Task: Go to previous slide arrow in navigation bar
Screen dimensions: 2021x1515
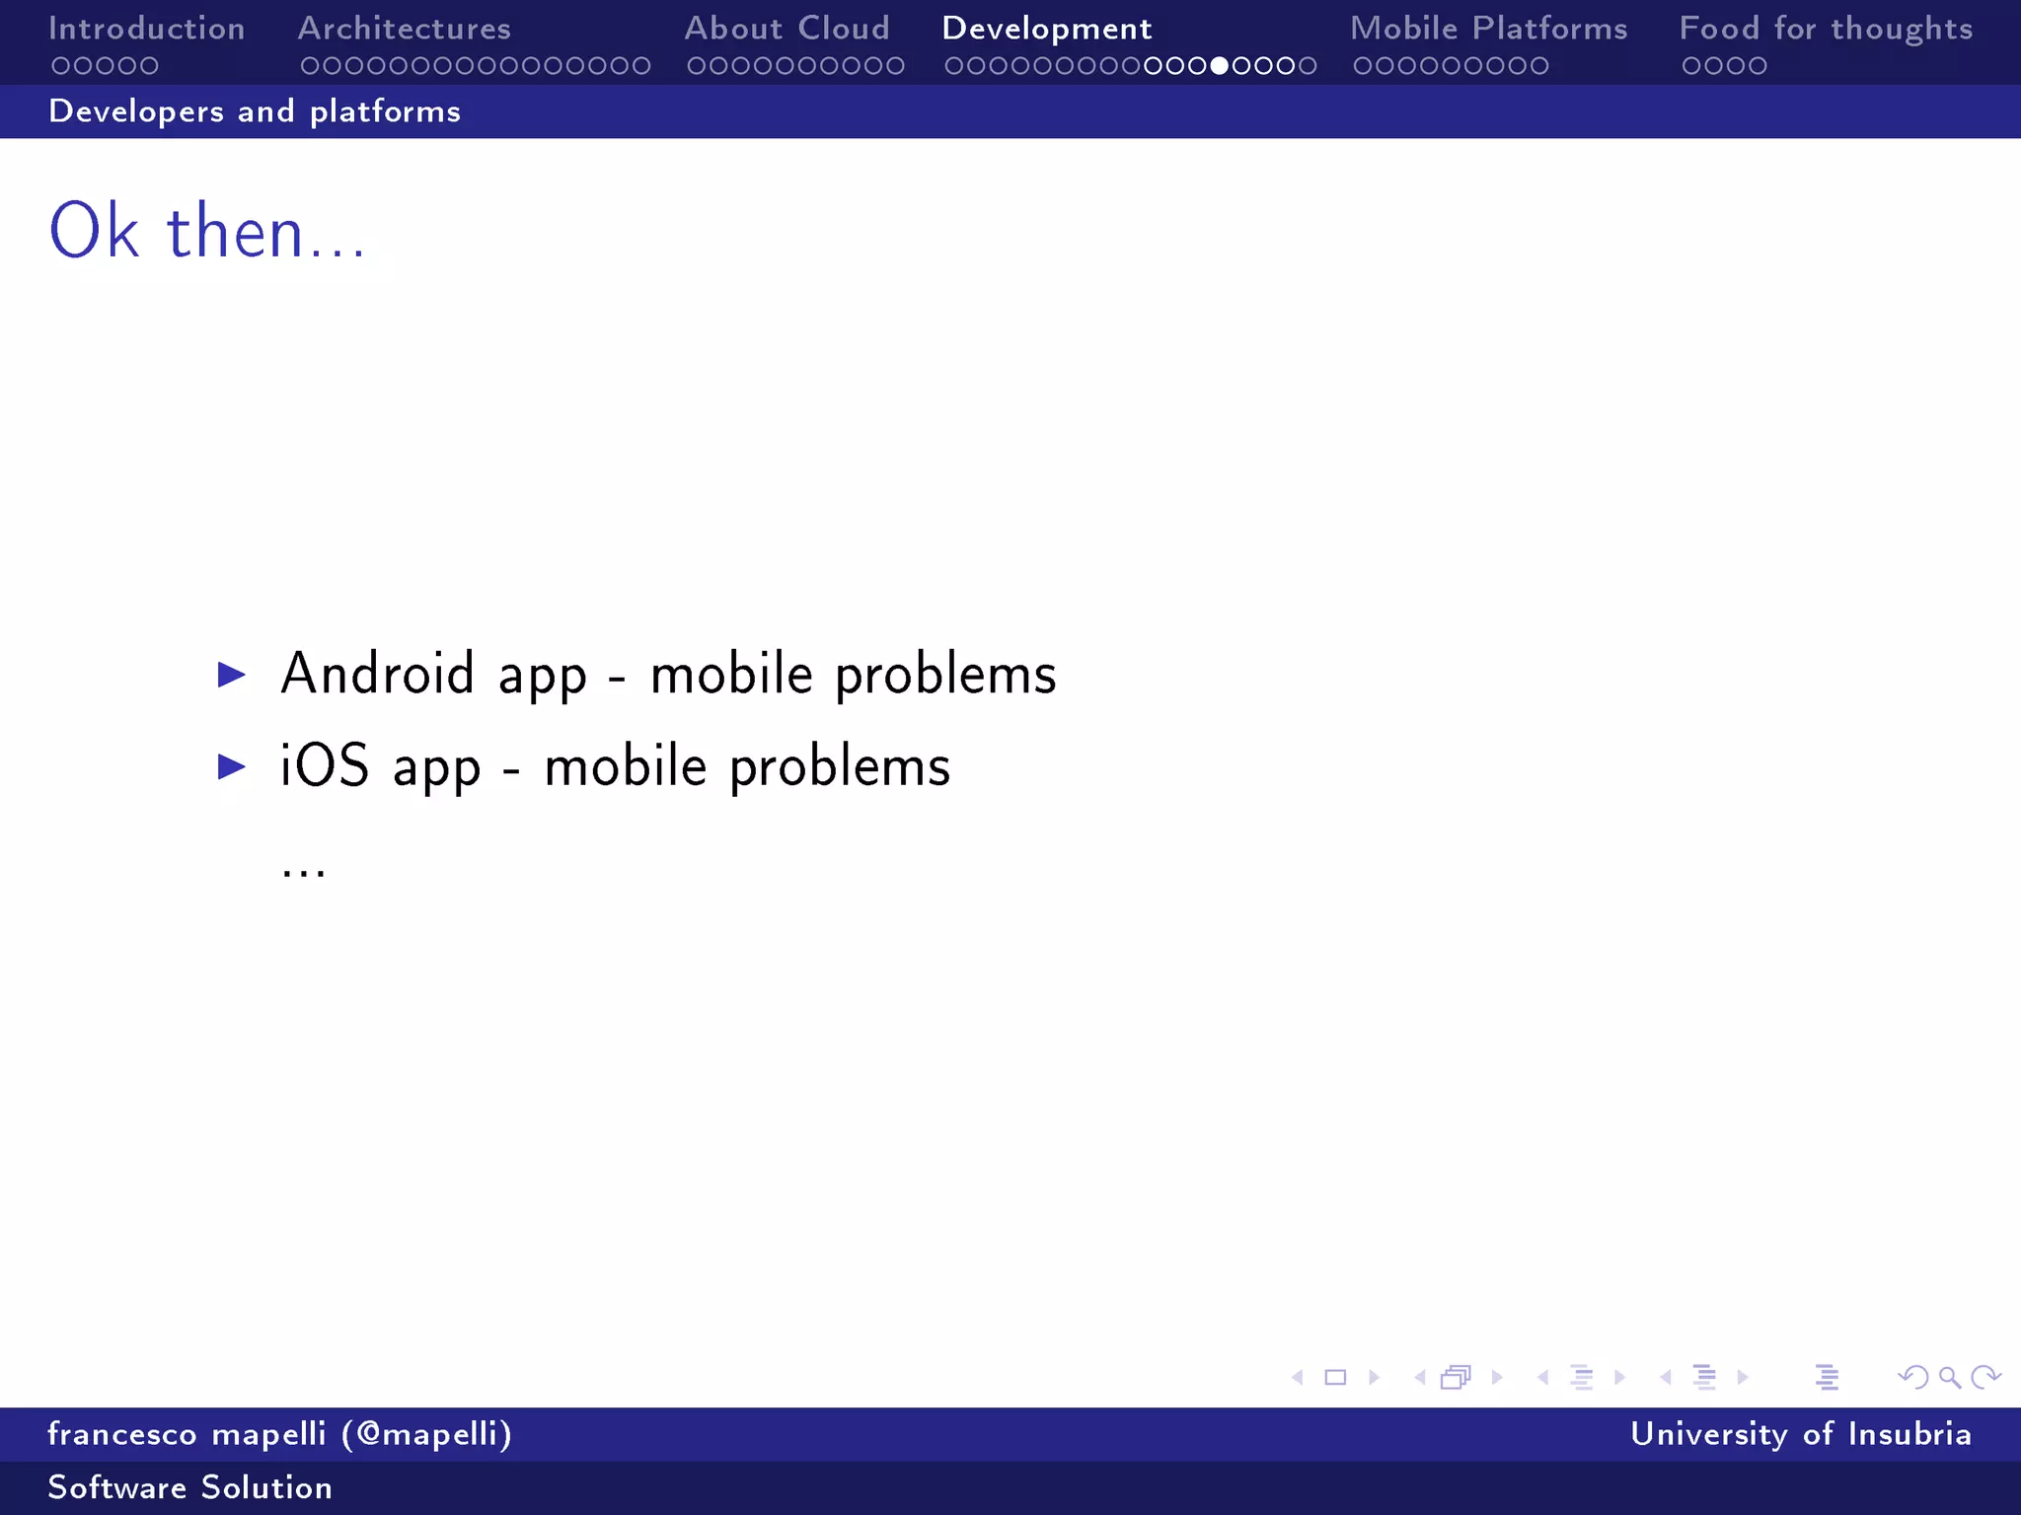Action: pyautogui.click(x=1298, y=1377)
